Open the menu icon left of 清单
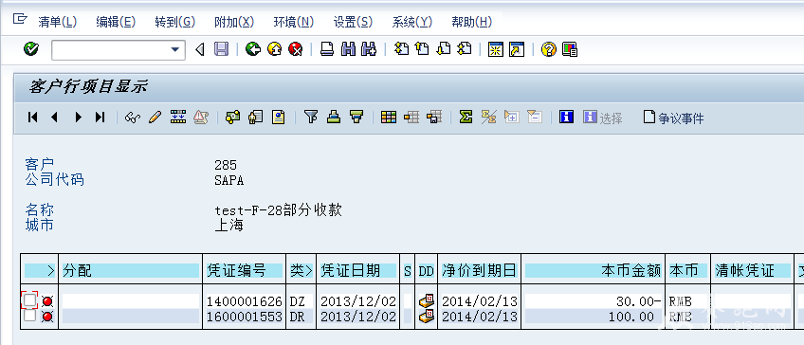The image size is (804, 345). pyautogui.click(x=20, y=19)
